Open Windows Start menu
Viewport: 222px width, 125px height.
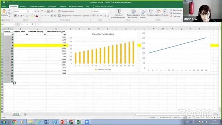point(3,122)
